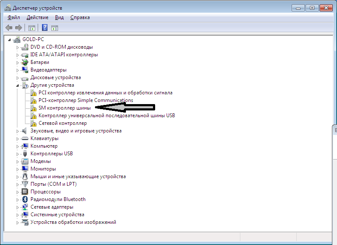Image resolution: width=337 pixels, height=245 pixels.
Task: Expand the Системные устройства branch
Action: click(x=18, y=215)
